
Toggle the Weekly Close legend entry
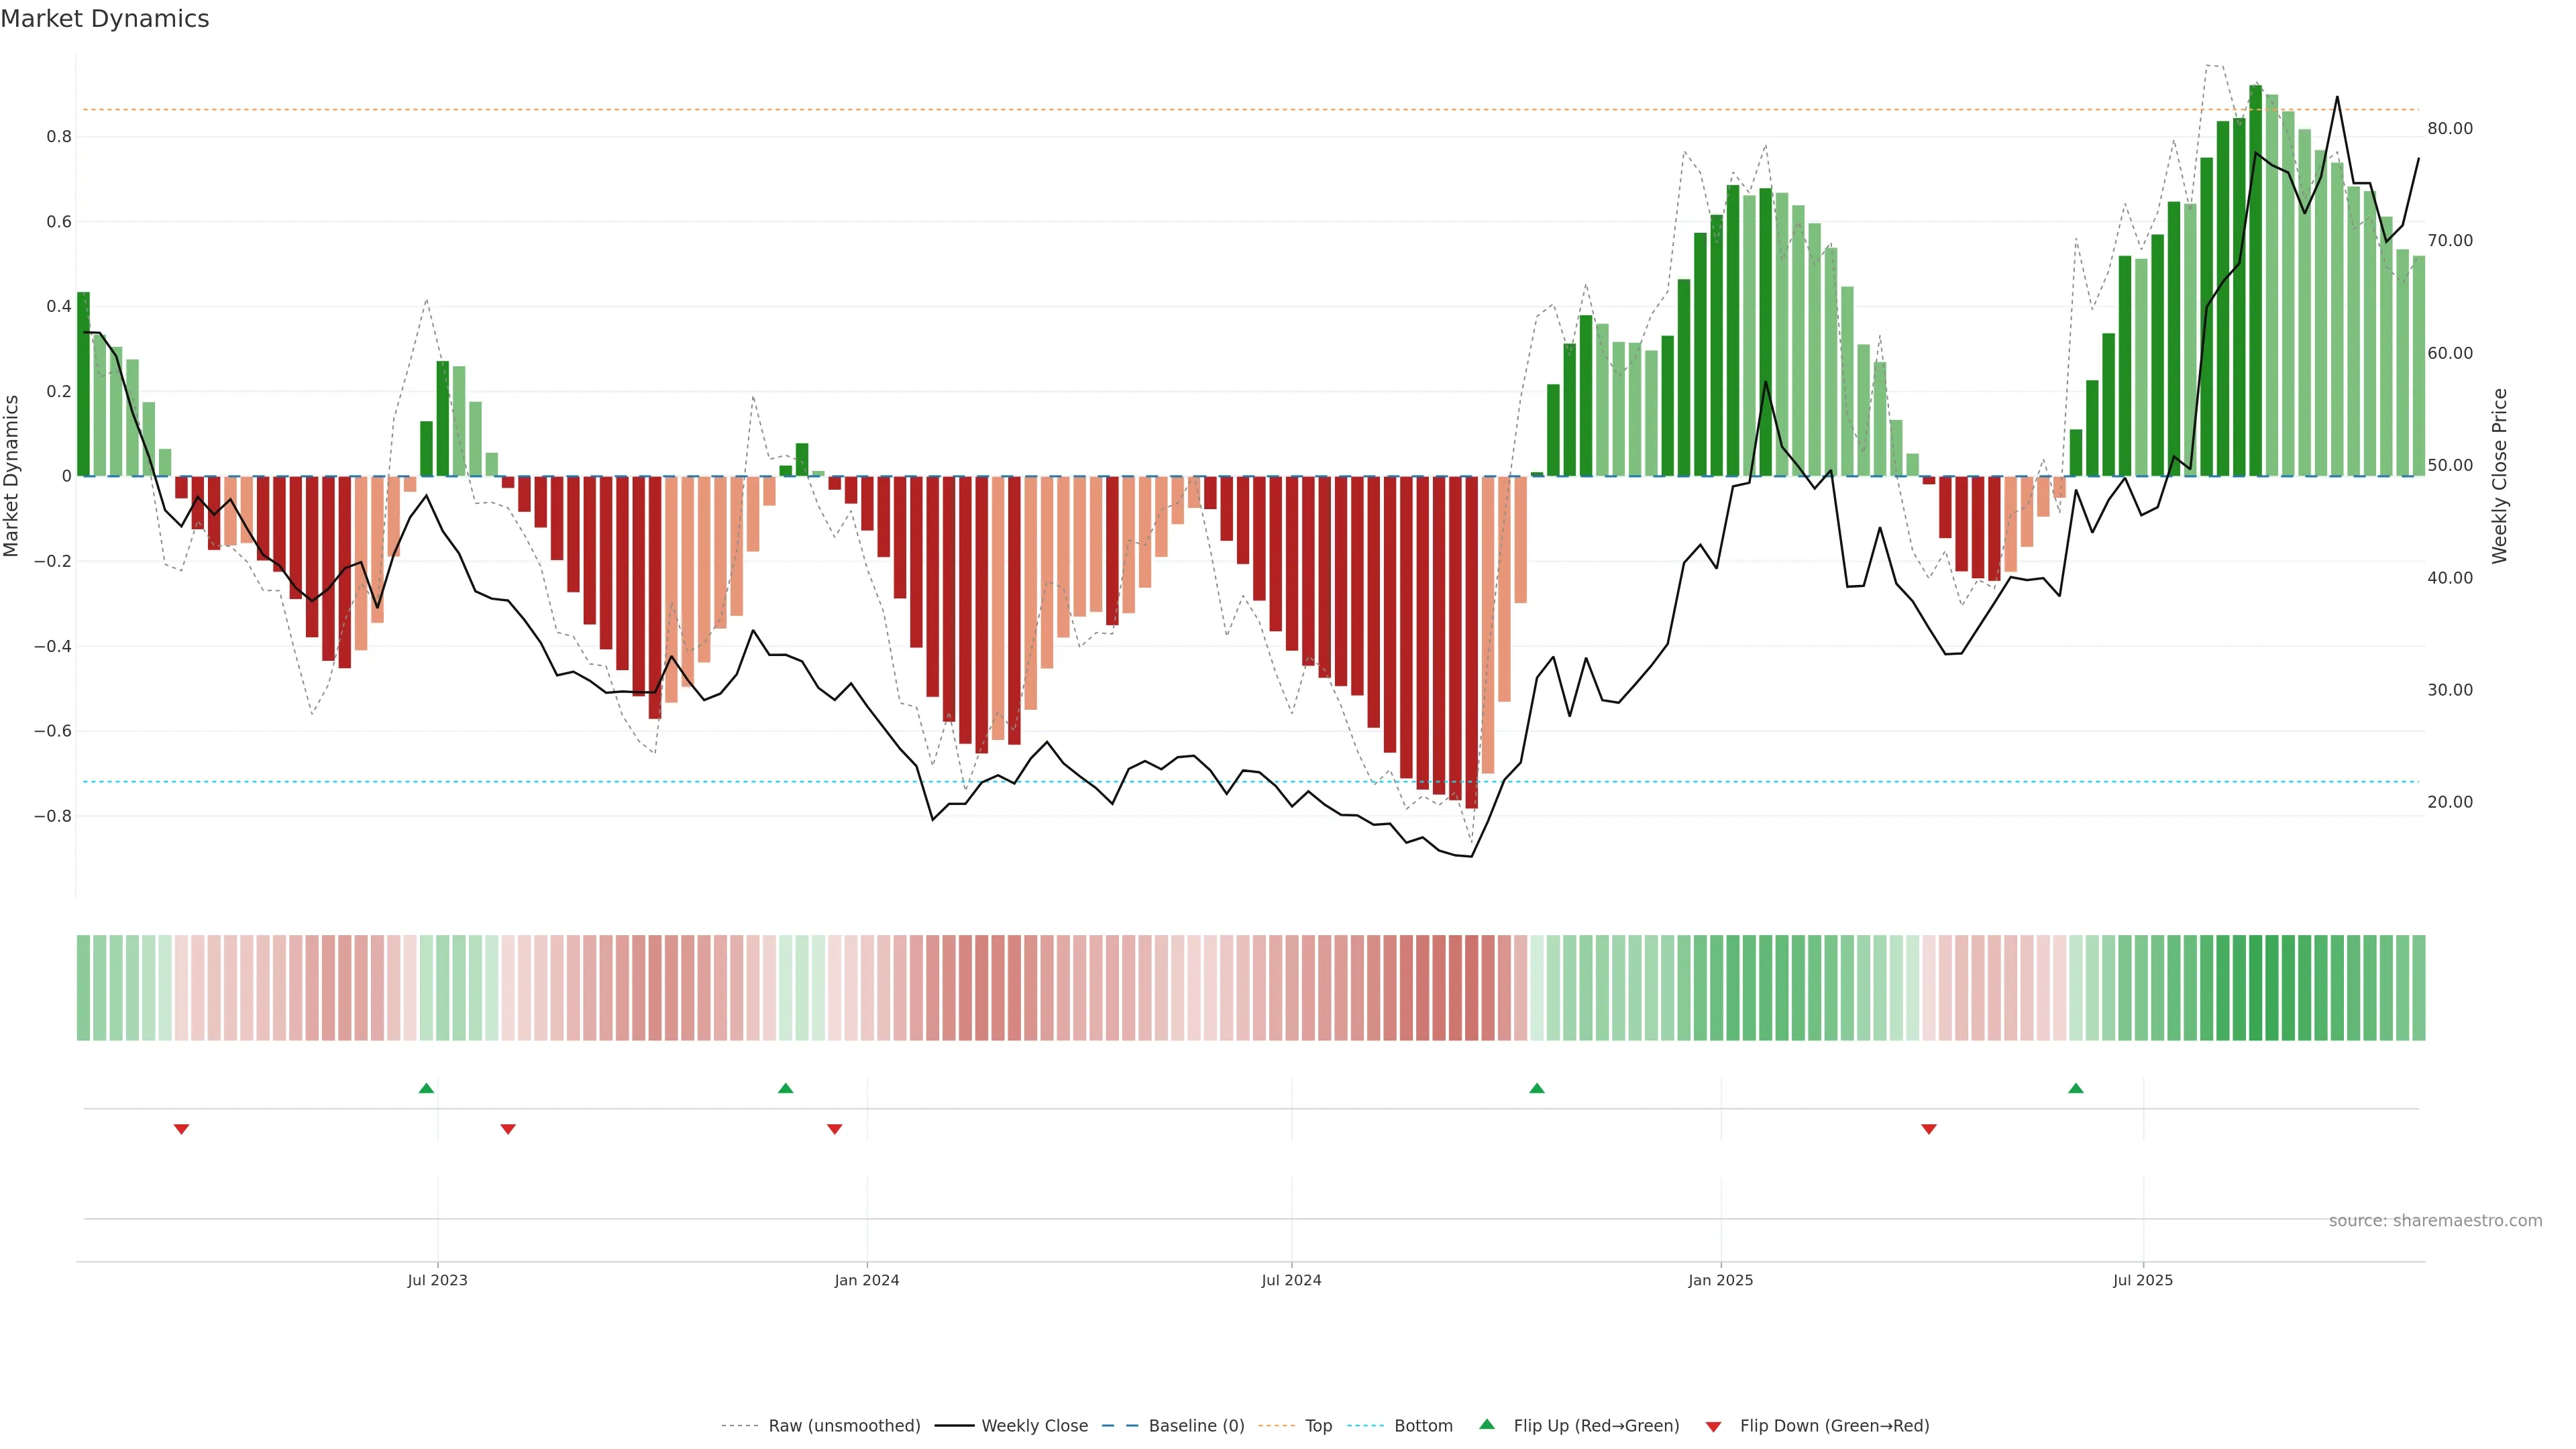1034,1426
